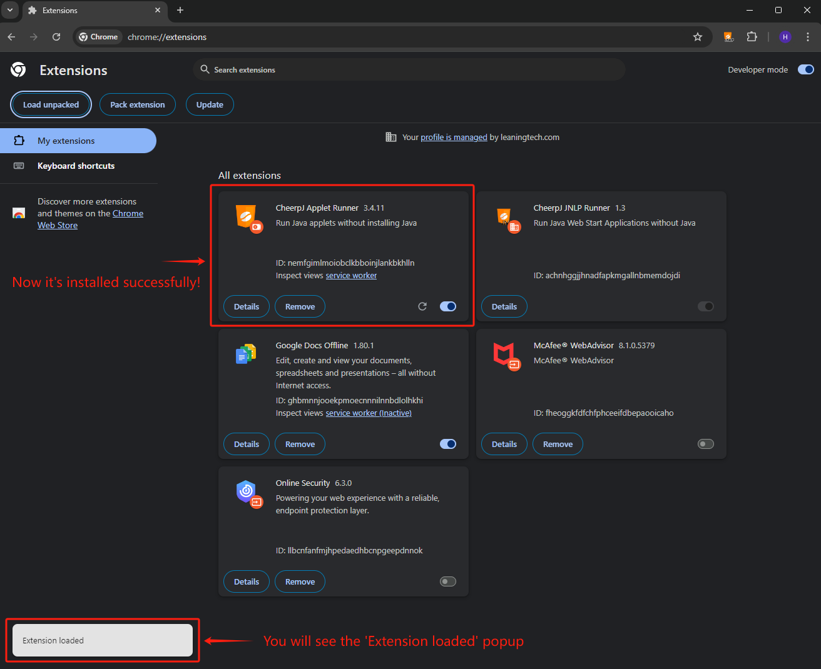The width and height of the screenshot is (821, 669).
Task: Disable the CheerpJ Applet Runner extension
Action: click(448, 306)
